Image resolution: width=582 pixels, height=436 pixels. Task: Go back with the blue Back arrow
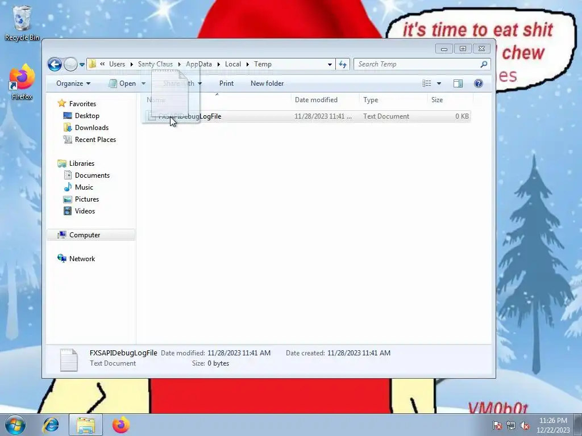(x=55, y=65)
